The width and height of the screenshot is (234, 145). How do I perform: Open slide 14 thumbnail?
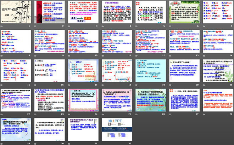[216, 43]
